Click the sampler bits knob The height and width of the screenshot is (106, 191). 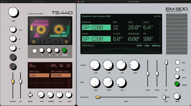(121, 65)
